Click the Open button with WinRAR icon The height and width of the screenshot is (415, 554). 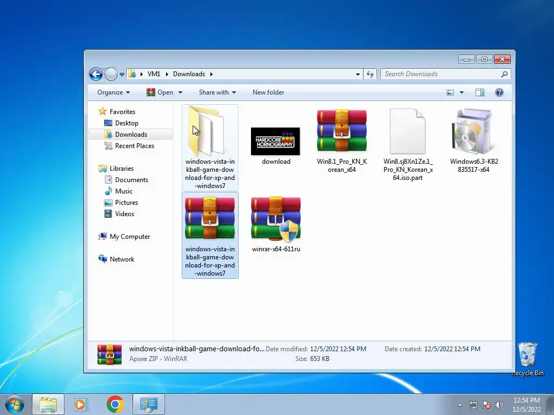[160, 92]
